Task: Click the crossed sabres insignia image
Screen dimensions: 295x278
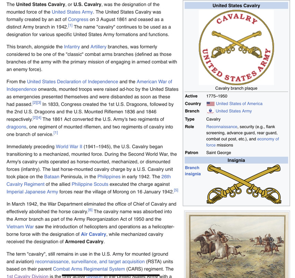Action: point(244,185)
